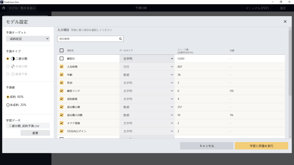This screenshot has height=165, width=294.
Task: Uncheck the 入会時期 checkbox
Action: pyautogui.click(x=61, y=66)
